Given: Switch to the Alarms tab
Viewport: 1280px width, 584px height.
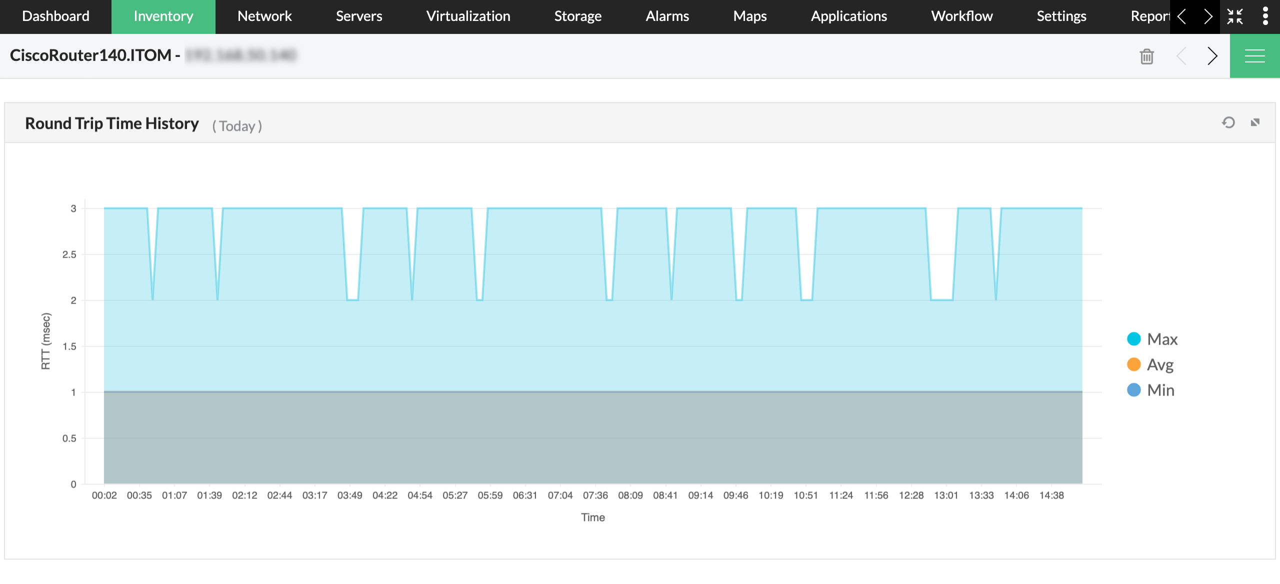Looking at the screenshot, I should coord(667,16).
